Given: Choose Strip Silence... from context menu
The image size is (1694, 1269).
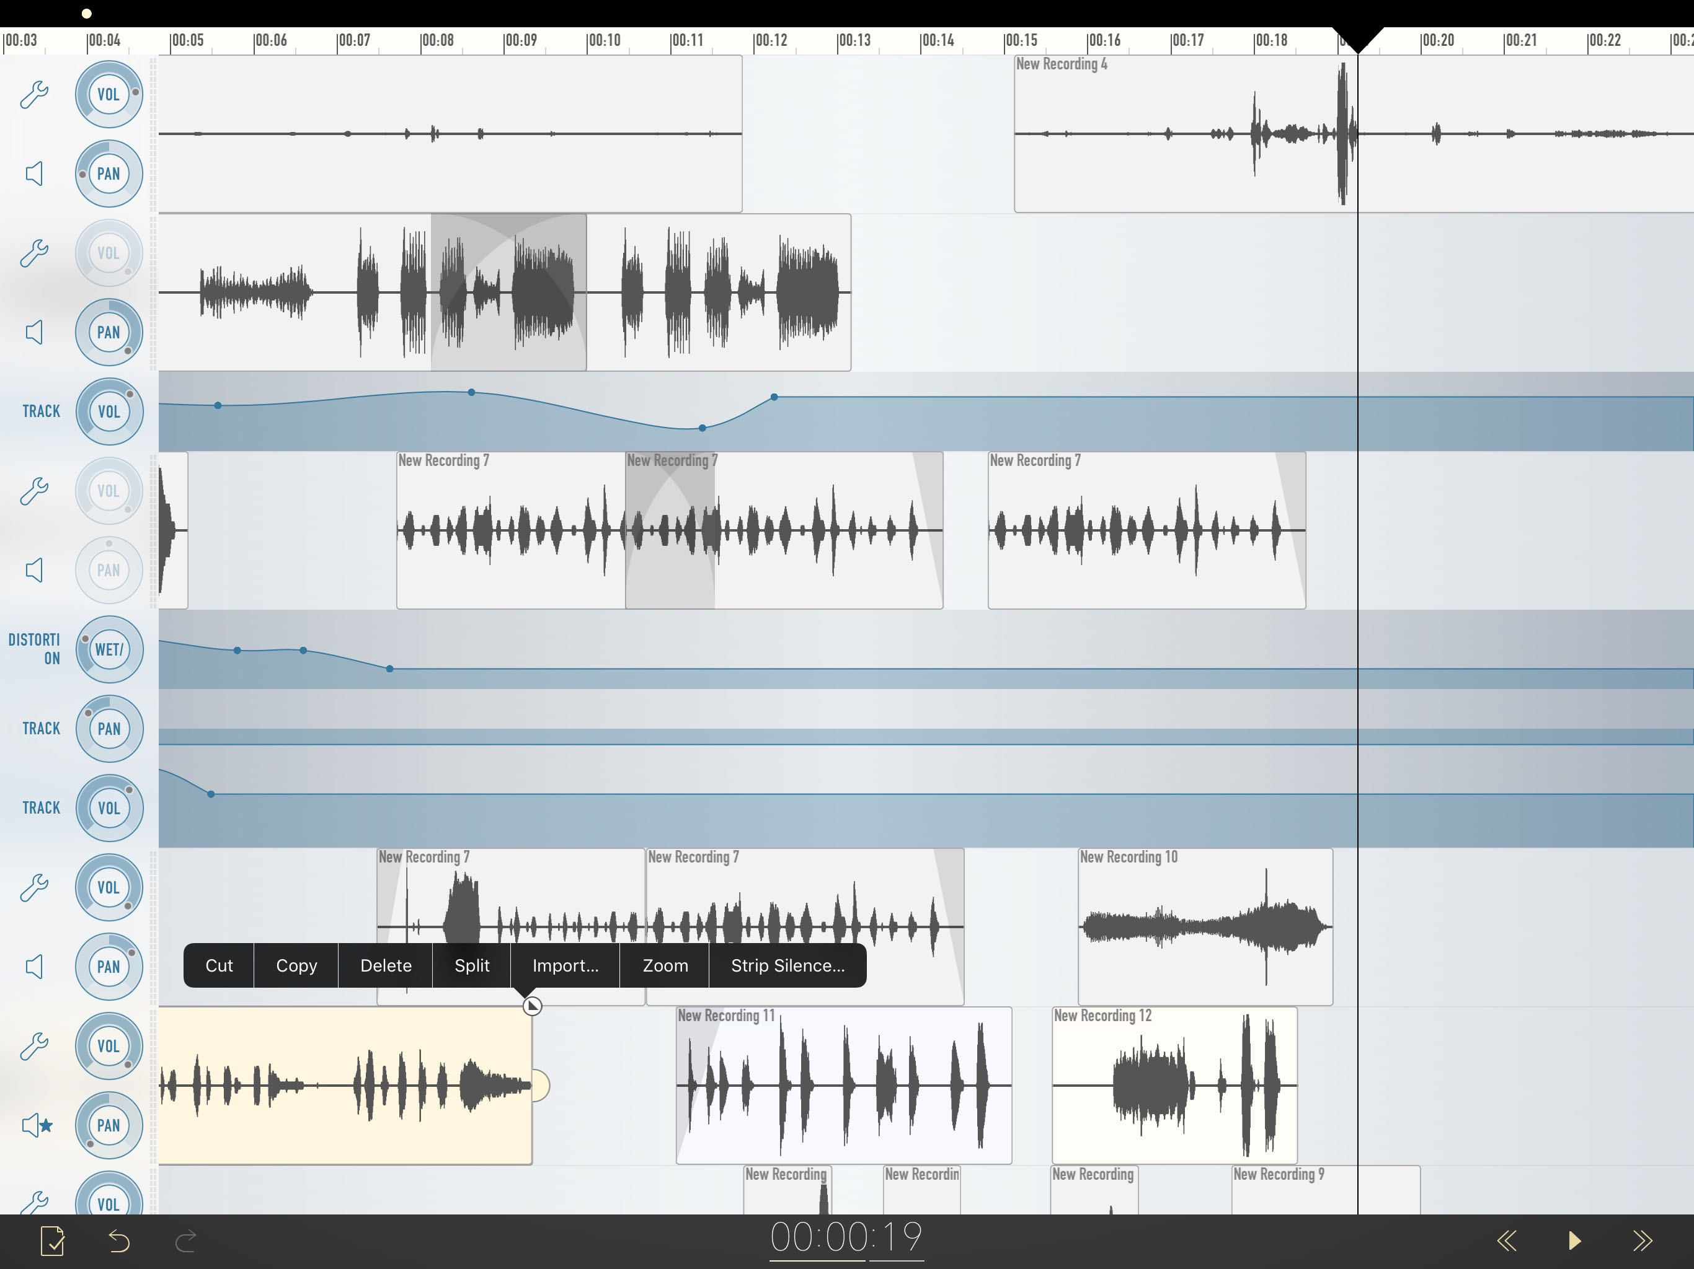Looking at the screenshot, I should click(x=787, y=965).
